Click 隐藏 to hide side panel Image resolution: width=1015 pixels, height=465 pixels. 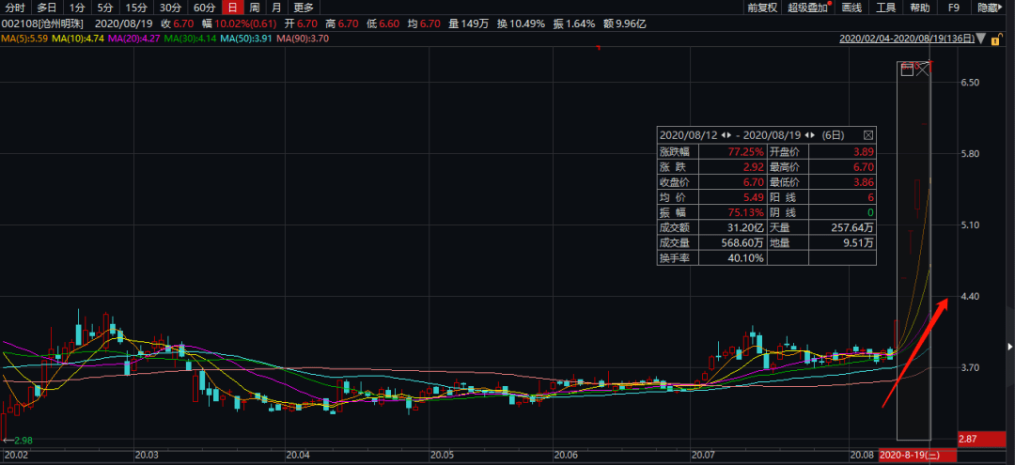pos(989,8)
